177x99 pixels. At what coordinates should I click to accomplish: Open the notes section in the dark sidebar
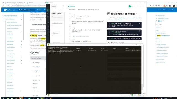click(48, 10)
